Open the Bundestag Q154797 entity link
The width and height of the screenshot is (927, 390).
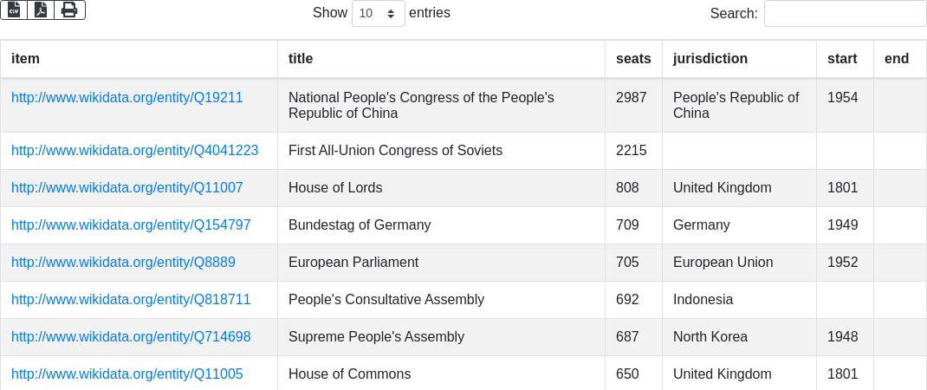(x=131, y=225)
